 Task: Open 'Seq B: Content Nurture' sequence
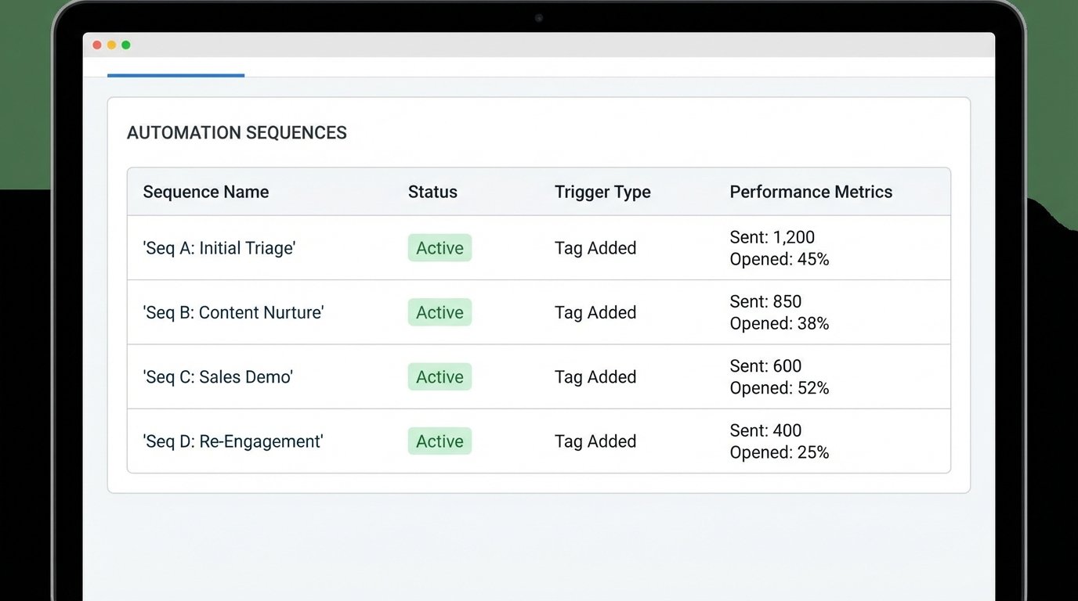(233, 312)
